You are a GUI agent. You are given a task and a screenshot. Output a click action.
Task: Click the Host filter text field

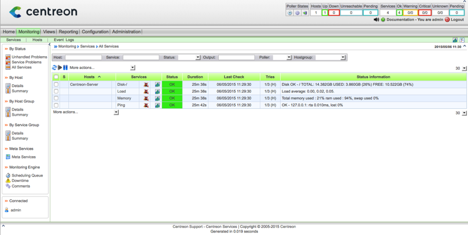coord(83,58)
